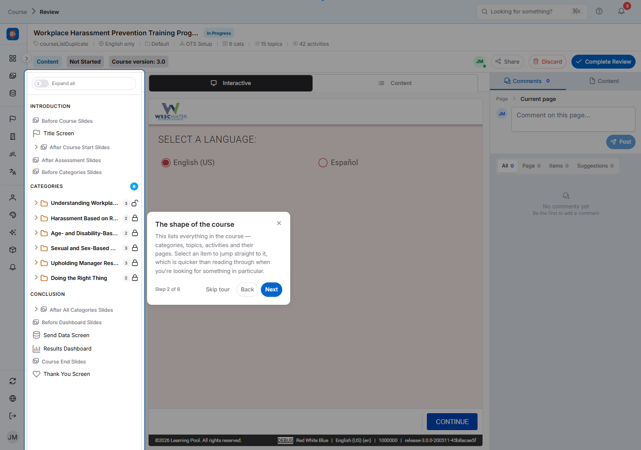Open the dashboard grid icon in sidebar
Screen dimensions: 641x450
(13, 58)
